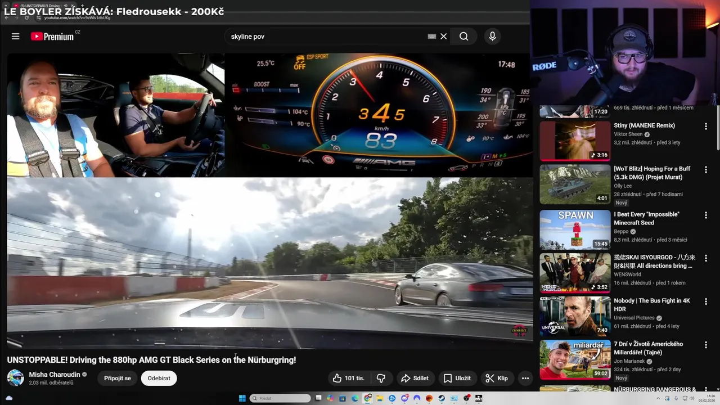Open volume control in system tray
The image size is (720, 405).
point(692,398)
